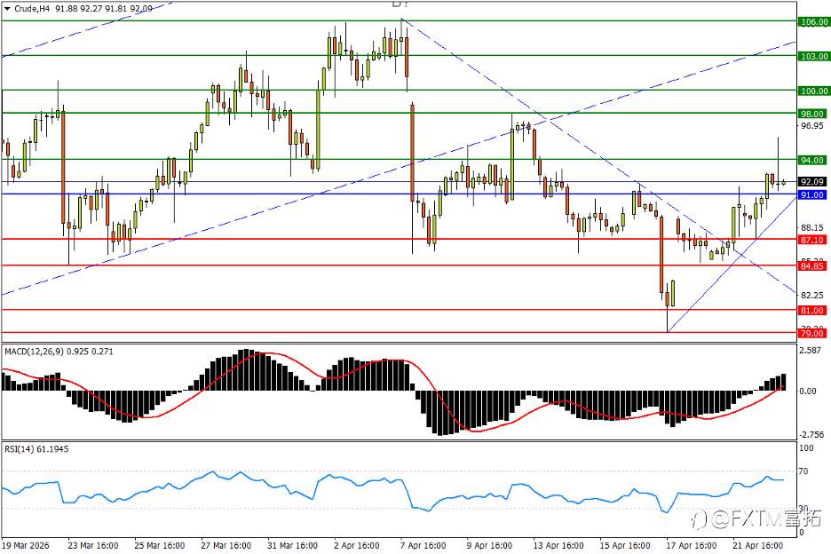Click the chart dropdown arrow beside Crude,H4
831x554 pixels.
click(x=7, y=9)
